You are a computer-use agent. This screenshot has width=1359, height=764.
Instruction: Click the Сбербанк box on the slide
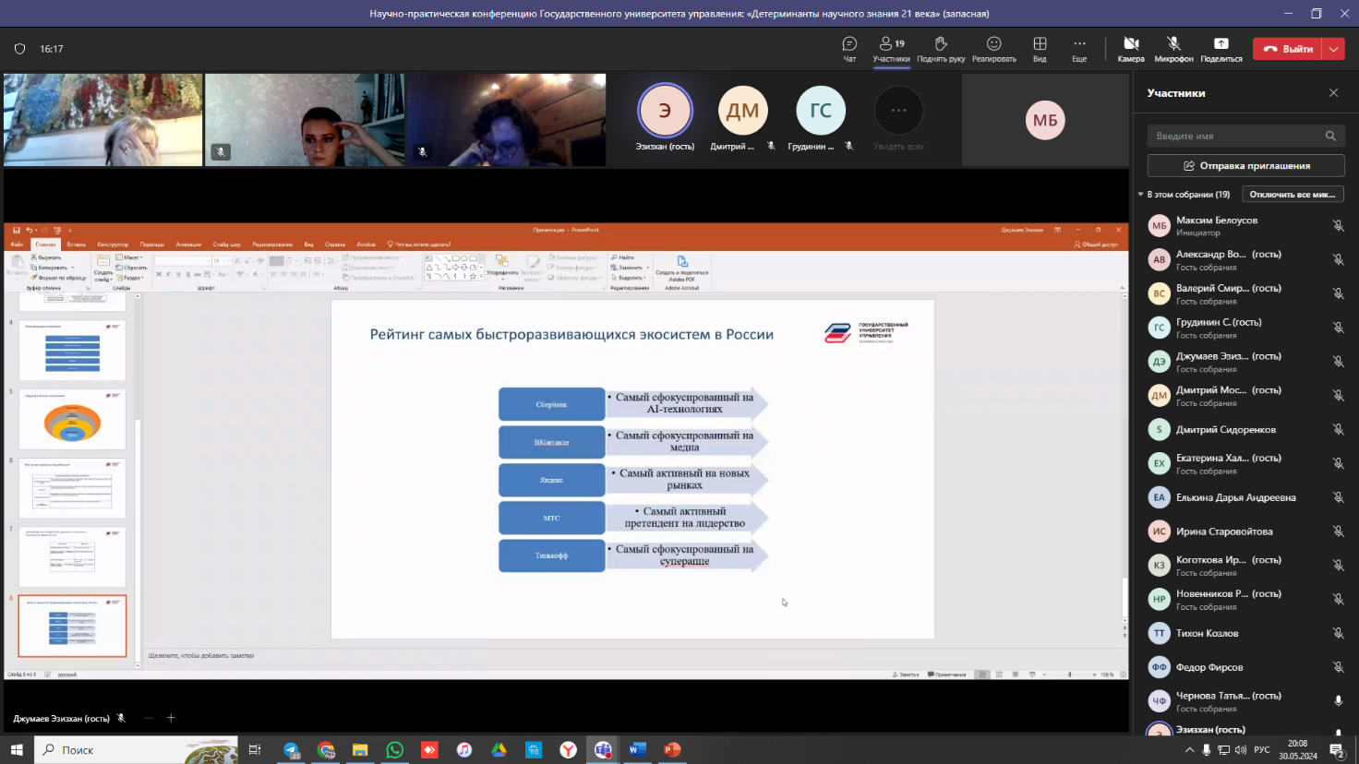[x=551, y=405]
